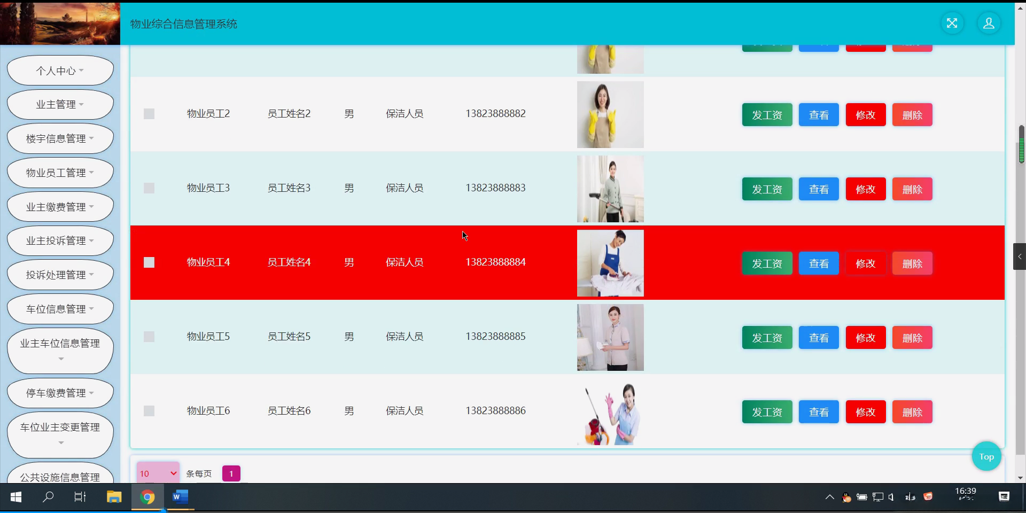Expand the 个人中心 dropdown
This screenshot has height=513, width=1026.
click(60, 70)
